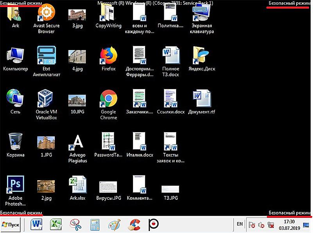The height and width of the screenshot is (233, 313).
Task: Click the Show Desktop tray icon
Action: [306, 225]
